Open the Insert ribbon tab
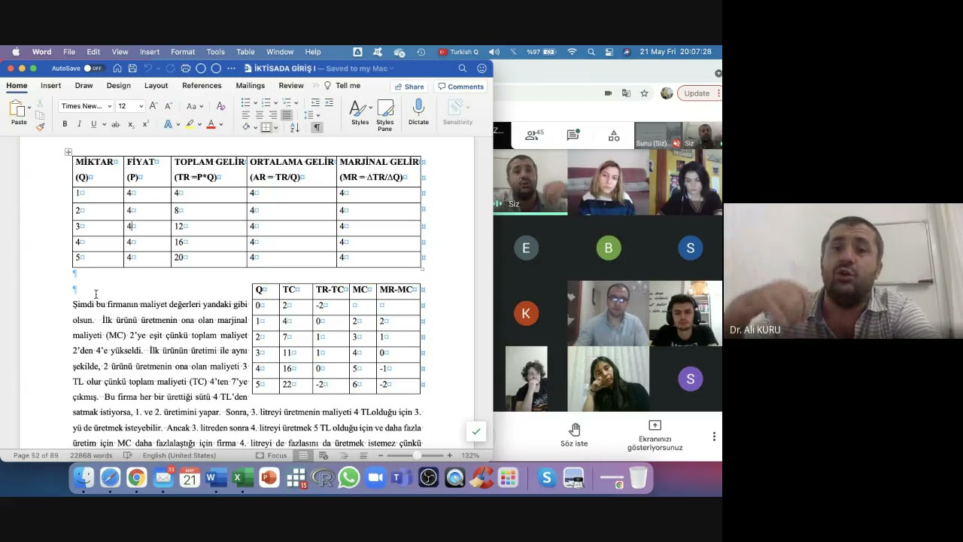 (x=50, y=86)
